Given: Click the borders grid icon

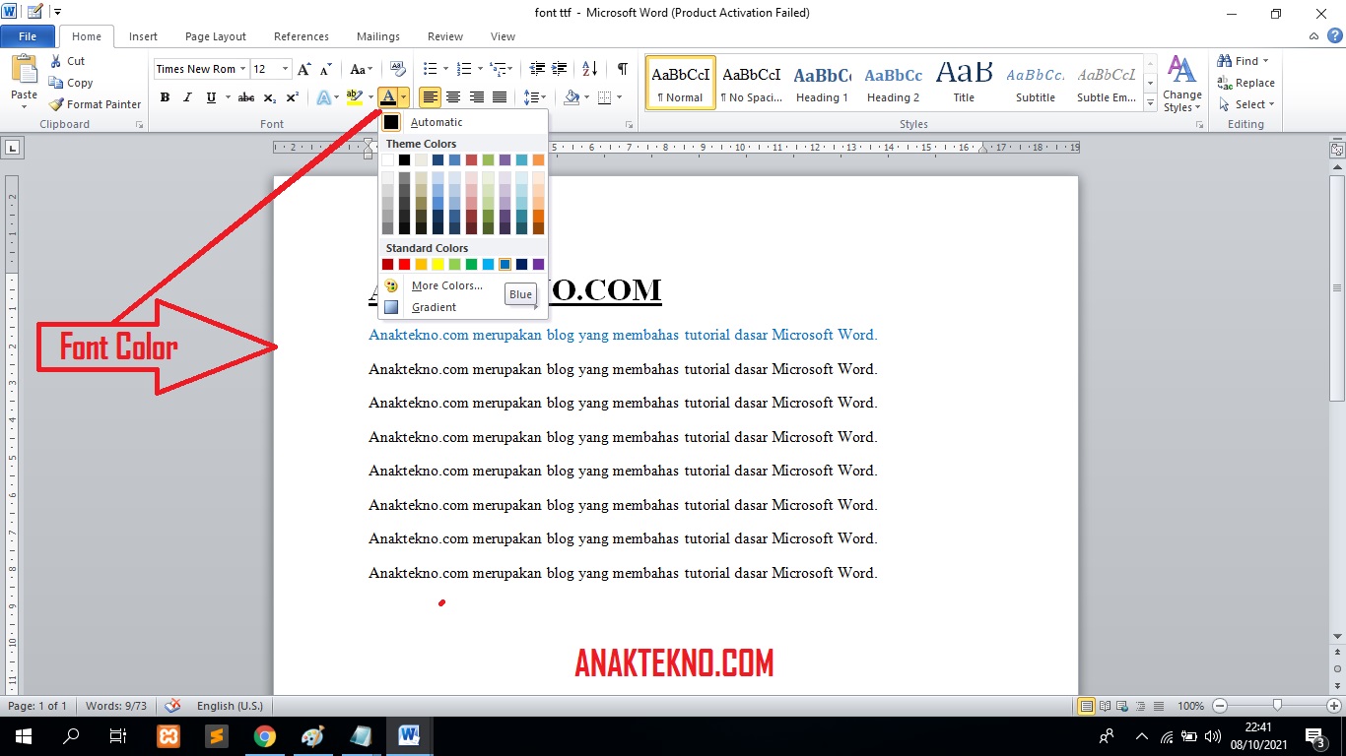Looking at the screenshot, I should point(604,97).
